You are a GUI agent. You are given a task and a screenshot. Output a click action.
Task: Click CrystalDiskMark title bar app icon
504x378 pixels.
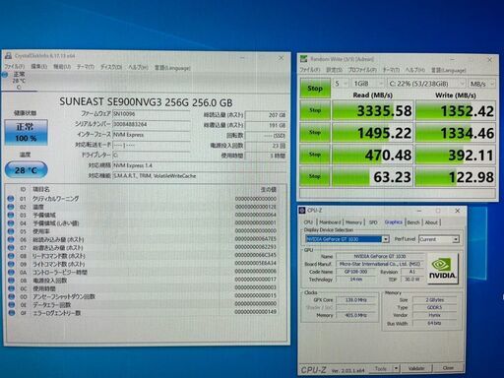pyautogui.click(x=304, y=59)
